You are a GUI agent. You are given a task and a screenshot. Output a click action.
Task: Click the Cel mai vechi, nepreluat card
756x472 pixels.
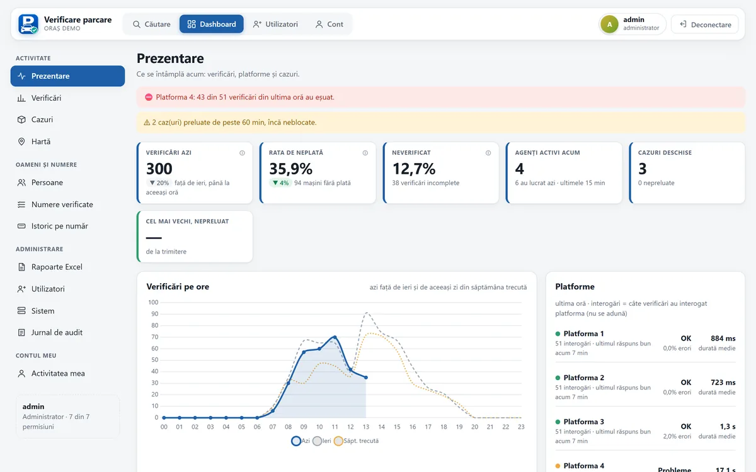coord(195,237)
